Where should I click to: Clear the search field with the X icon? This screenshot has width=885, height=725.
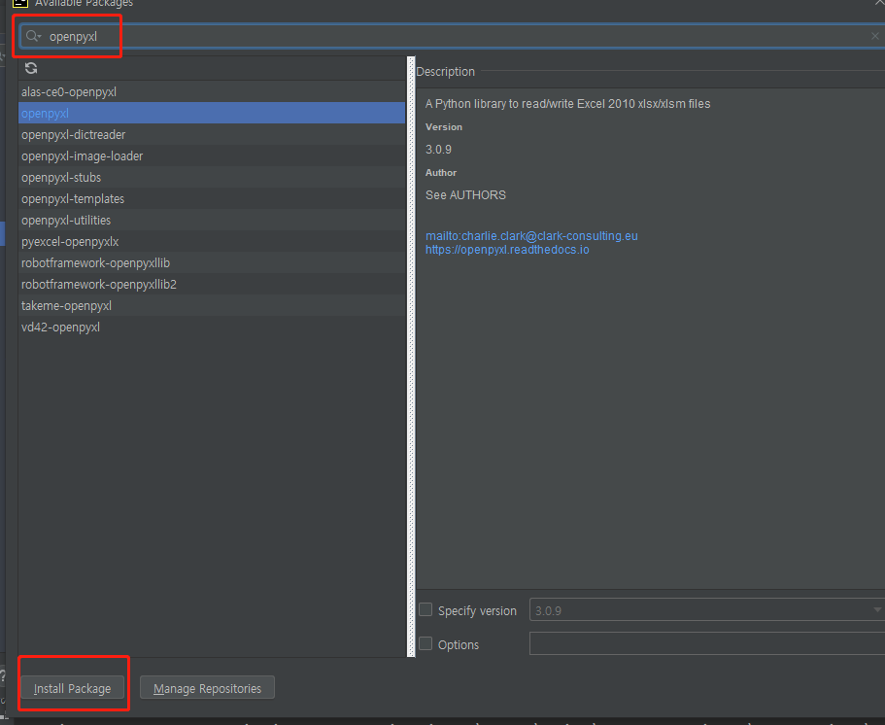875,36
